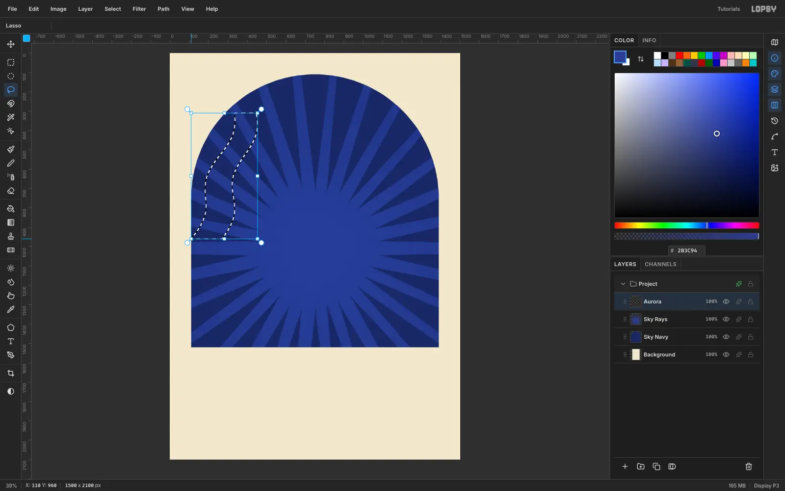Image resolution: width=785 pixels, height=491 pixels.
Task: Select the Magic Wand tool
Action: (x=11, y=117)
